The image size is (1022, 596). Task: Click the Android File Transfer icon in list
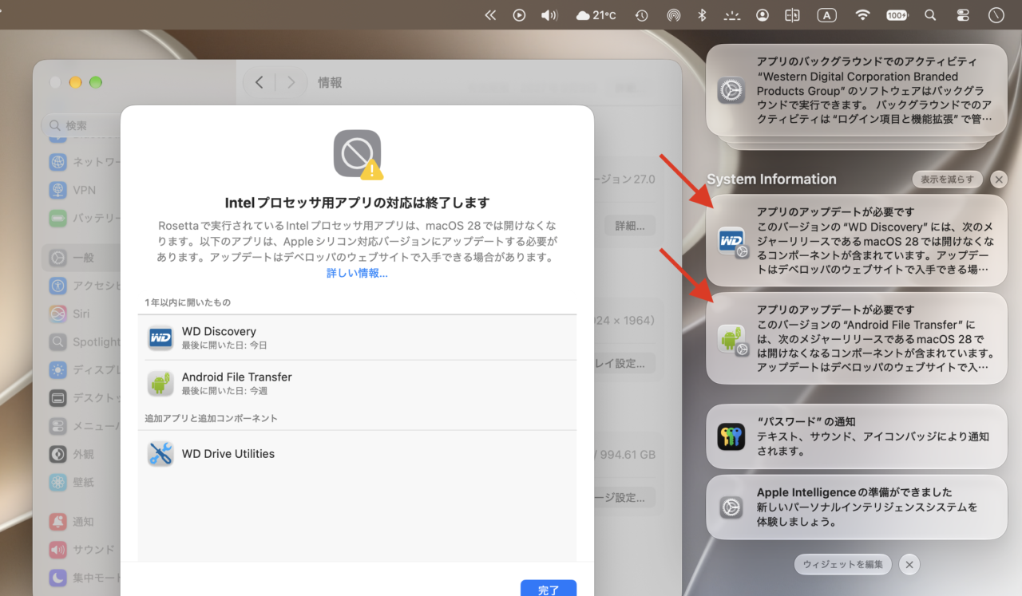[160, 383]
